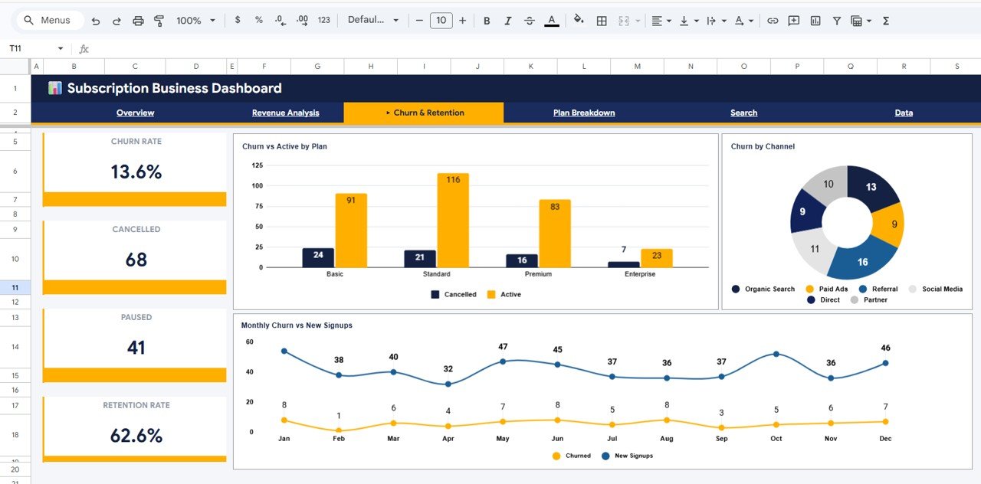The width and height of the screenshot is (981, 484).
Task: Decrease decimal places with the .0 icon
Action: point(279,21)
